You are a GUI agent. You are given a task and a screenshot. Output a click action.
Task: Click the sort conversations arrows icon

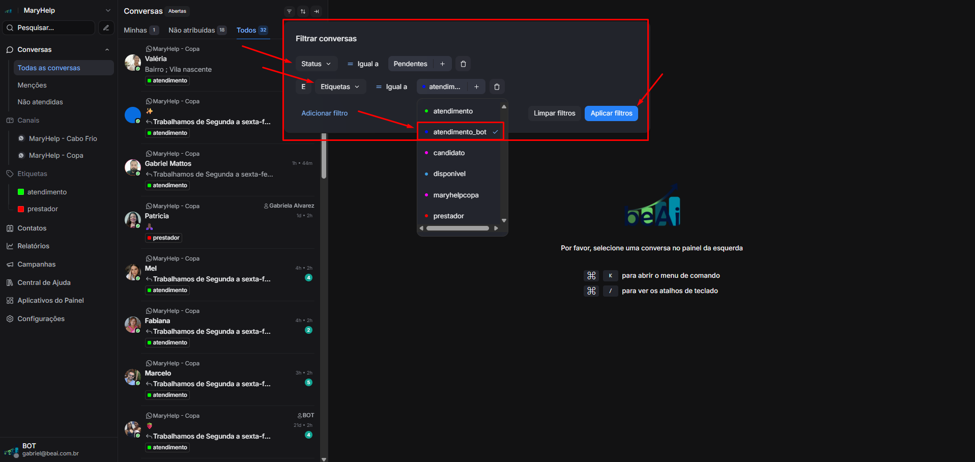(x=303, y=11)
